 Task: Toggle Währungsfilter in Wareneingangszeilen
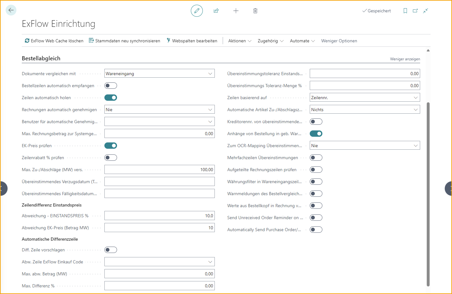click(316, 182)
